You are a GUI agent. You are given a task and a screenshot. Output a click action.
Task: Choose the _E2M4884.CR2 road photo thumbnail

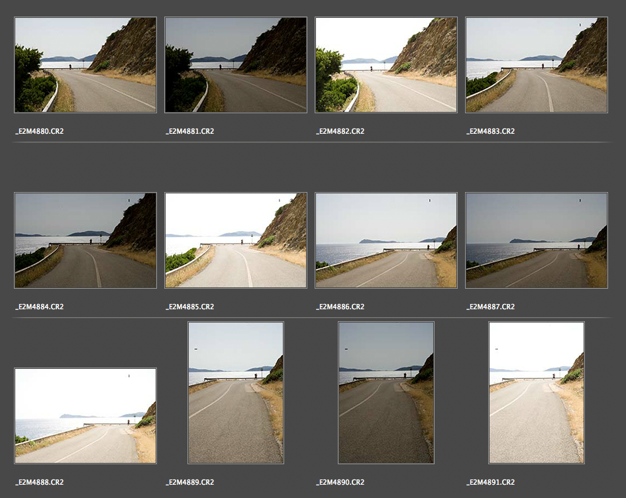click(x=85, y=240)
